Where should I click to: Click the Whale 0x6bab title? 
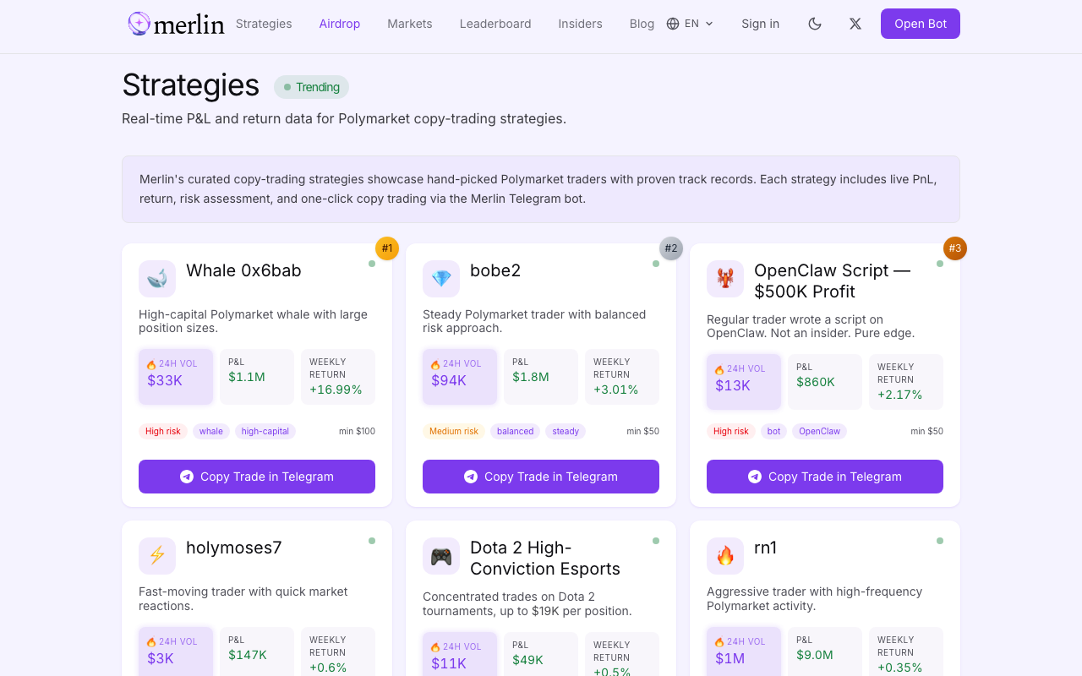tap(243, 270)
